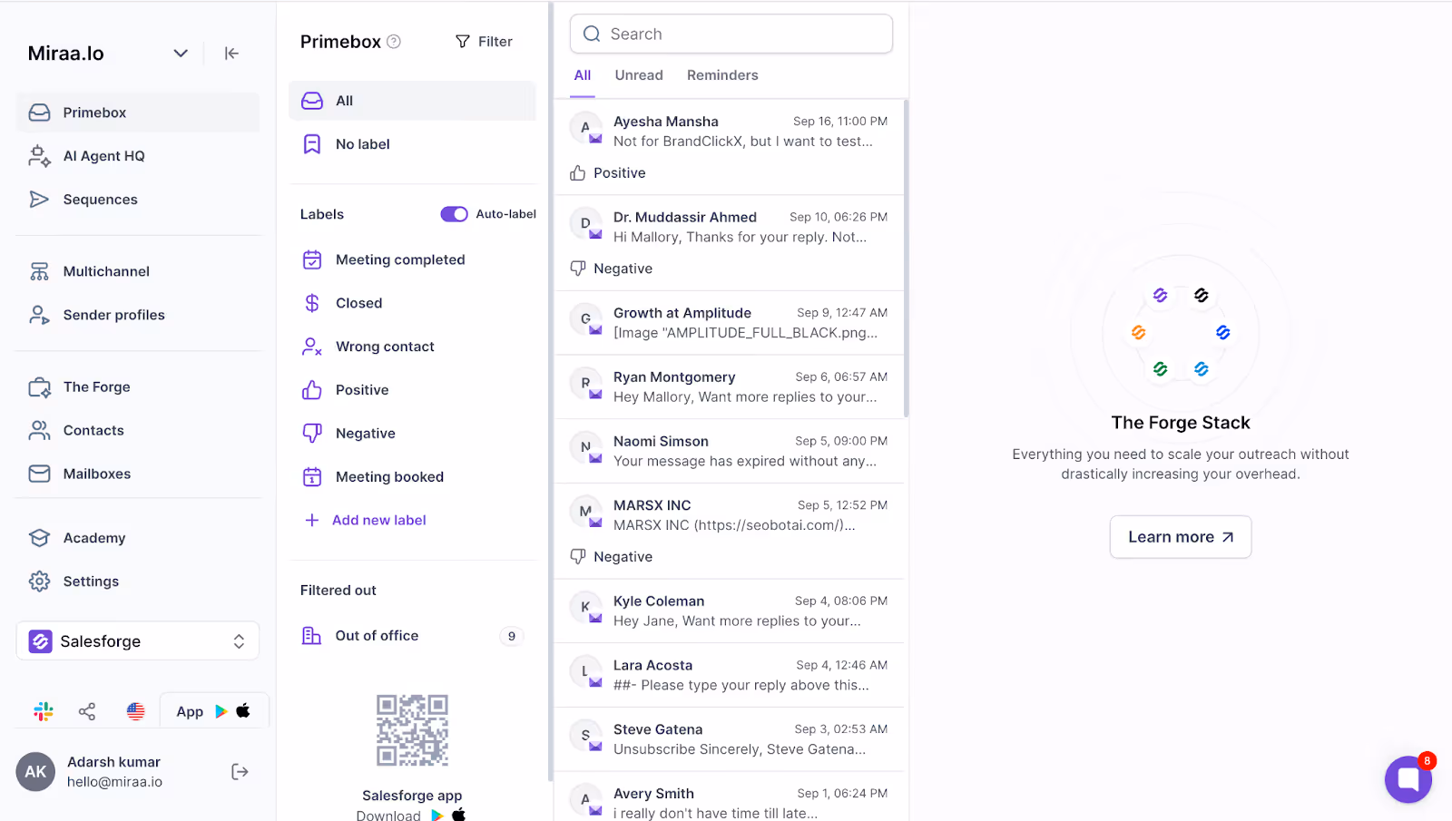Click the Positive tag on Ayesha's message
Viewport: 1452px width, 821px height.
pyautogui.click(x=608, y=173)
